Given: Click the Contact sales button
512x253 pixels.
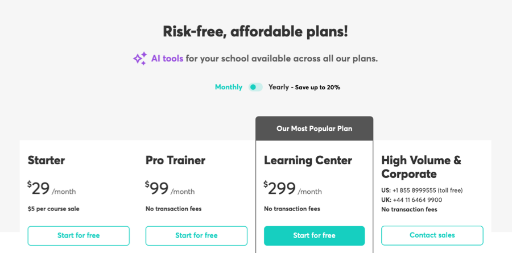Looking at the screenshot, I should [x=432, y=235].
